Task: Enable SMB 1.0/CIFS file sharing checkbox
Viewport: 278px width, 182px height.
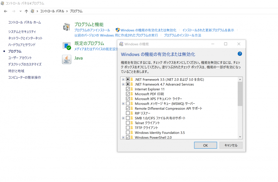Action: click(128, 118)
